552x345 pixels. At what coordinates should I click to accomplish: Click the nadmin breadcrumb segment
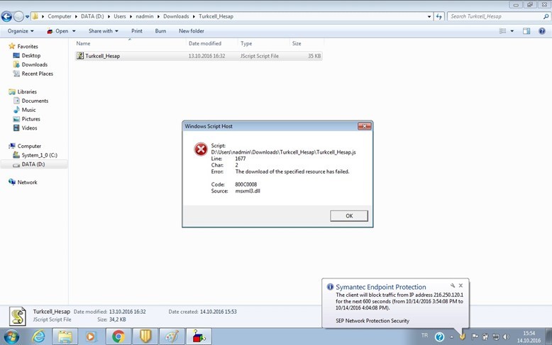(145, 16)
